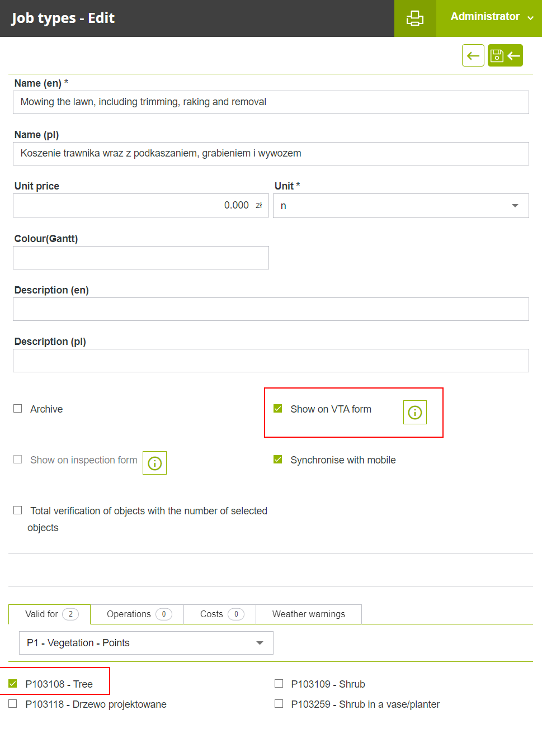Disable Synchronise with mobile checkbox

278,460
